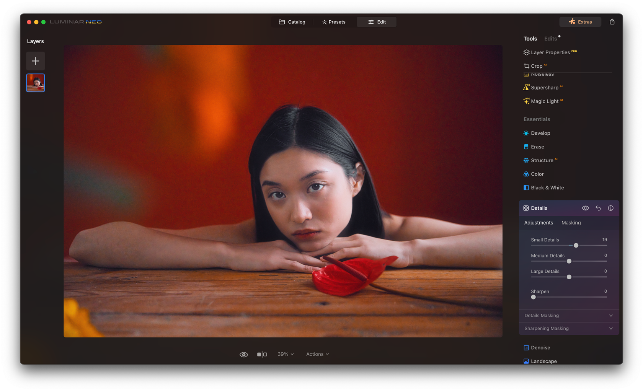
Task: Open the Color tool
Action: pyautogui.click(x=537, y=174)
